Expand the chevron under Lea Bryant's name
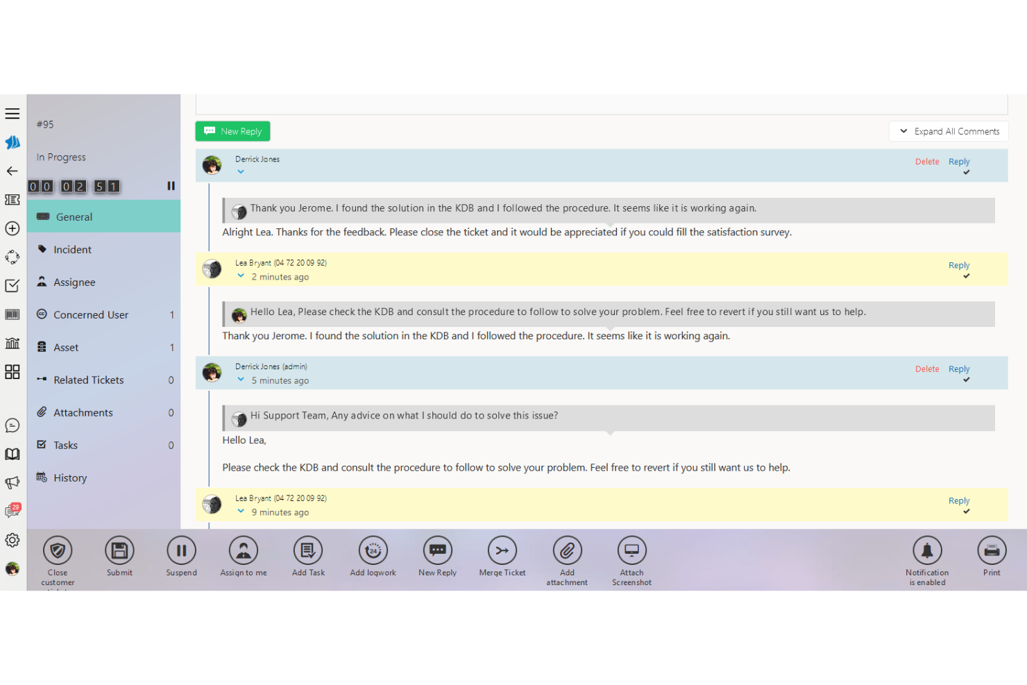This screenshot has height=685, width=1027. [241, 276]
